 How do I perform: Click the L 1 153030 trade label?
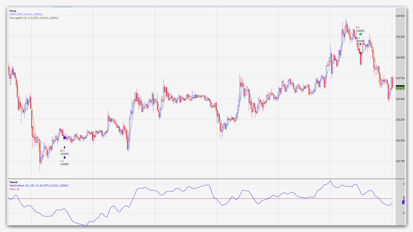(64, 162)
